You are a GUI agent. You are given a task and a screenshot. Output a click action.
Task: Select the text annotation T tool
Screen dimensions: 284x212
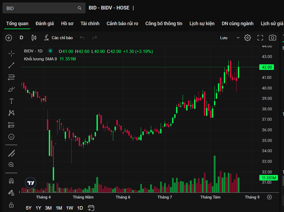pyautogui.click(x=11, y=101)
